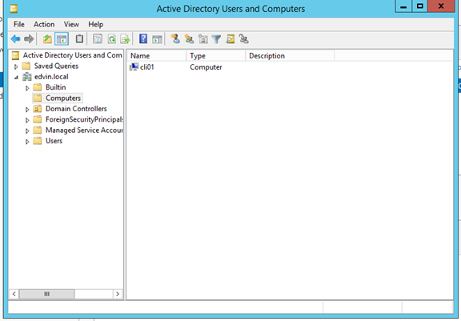Click the Computer type cell

click(x=206, y=67)
